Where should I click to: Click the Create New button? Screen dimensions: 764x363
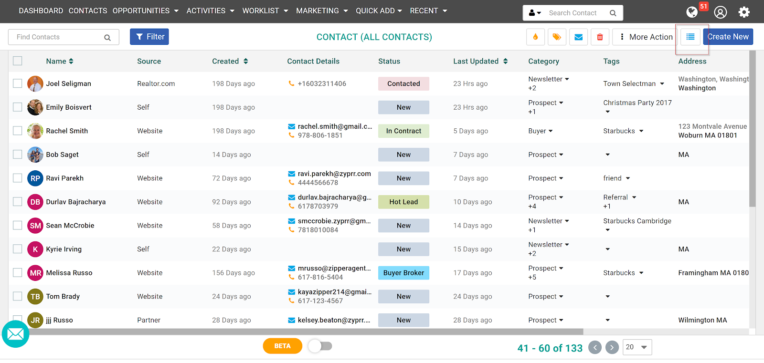(x=728, y=37)
